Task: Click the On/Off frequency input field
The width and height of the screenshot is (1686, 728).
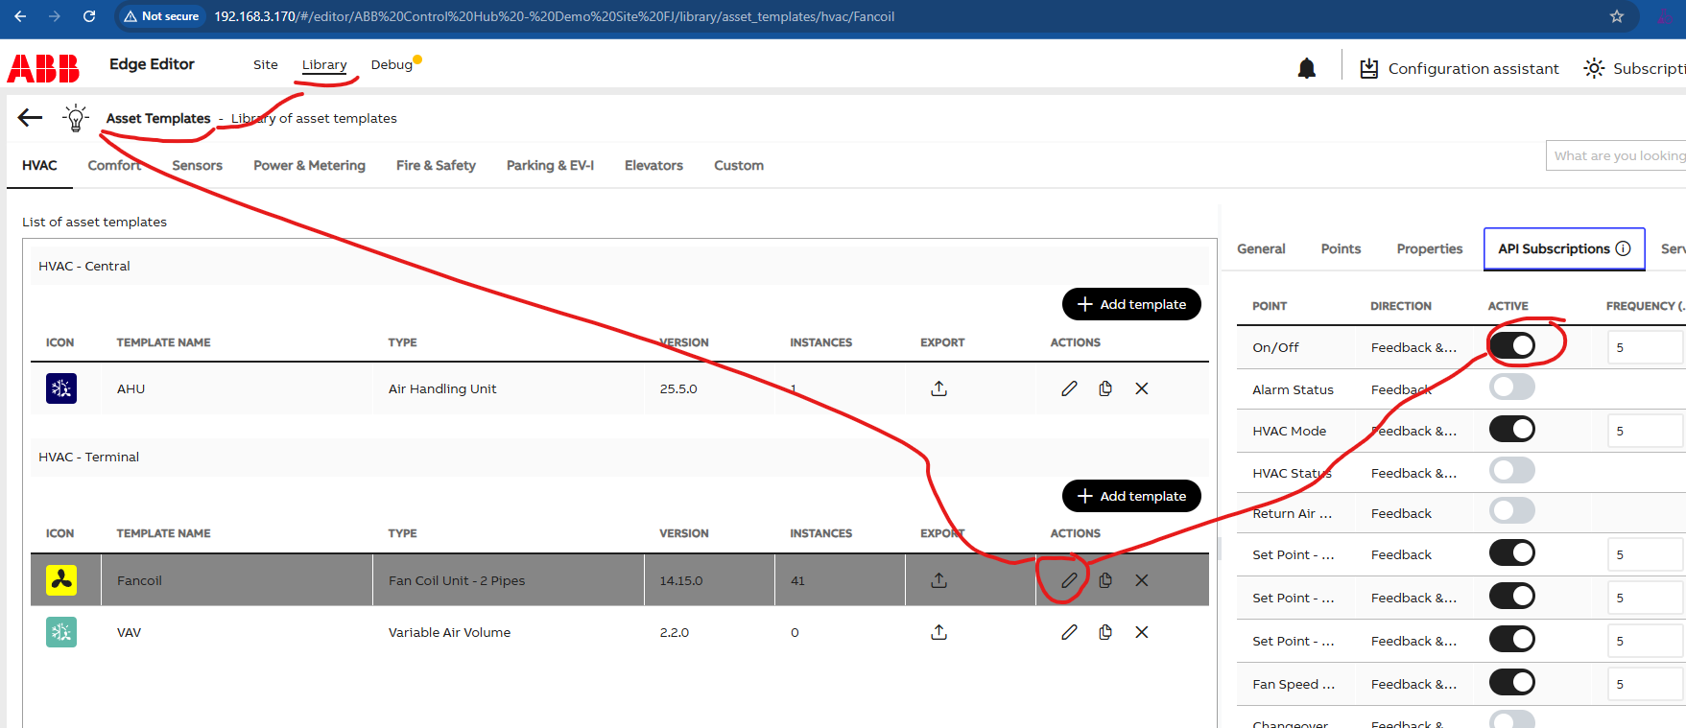Action: pos(1644,347)
